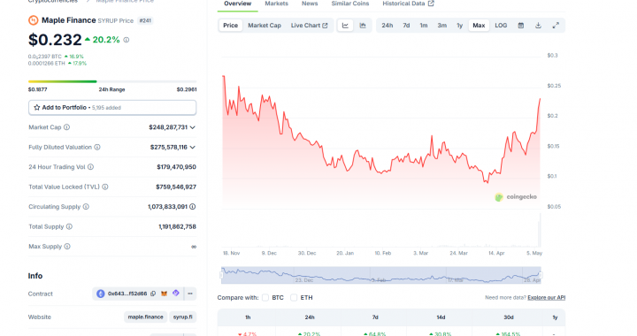Open the calendar date range icon
The width and height of the screenshot is (637, 336).
(521, 25)
